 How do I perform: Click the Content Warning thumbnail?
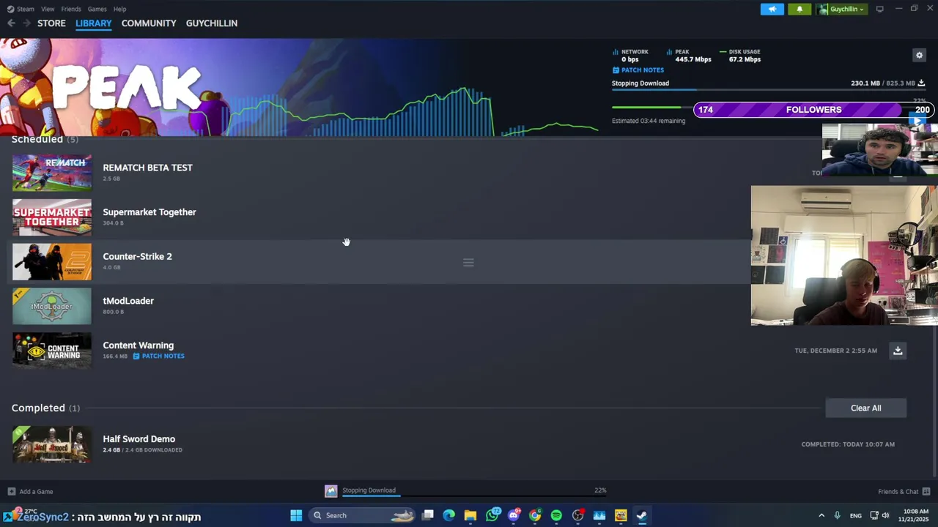tap(52, 351)
